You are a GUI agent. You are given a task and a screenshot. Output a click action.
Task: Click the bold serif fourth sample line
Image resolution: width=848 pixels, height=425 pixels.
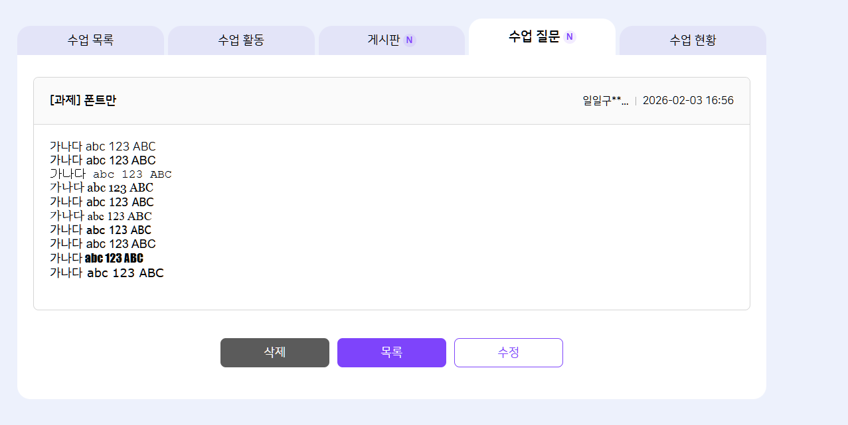[102, 188]
